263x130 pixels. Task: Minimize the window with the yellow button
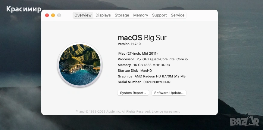pos(53,15)
